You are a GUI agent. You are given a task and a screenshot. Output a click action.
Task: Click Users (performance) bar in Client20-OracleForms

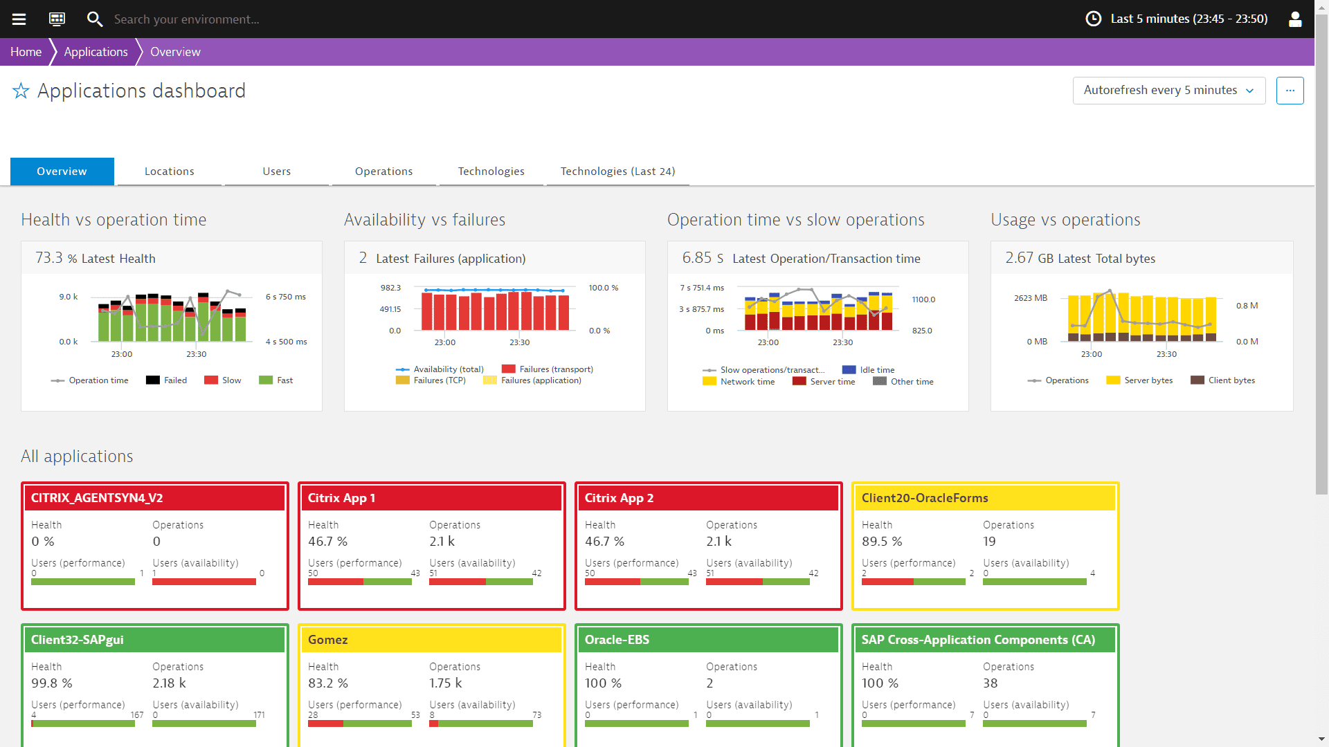914,582
